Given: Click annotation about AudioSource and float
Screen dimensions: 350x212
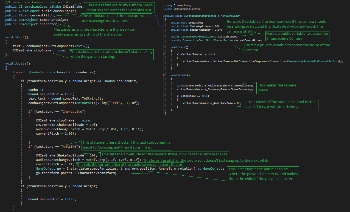Looking at the screenshot, I should pyautogui.click(x=116, y=18).
